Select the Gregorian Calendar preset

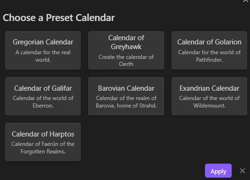tap(43, 50)
